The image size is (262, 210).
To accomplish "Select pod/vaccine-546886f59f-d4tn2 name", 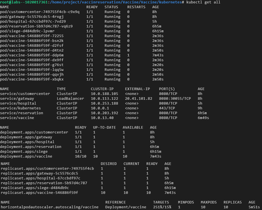I will (32, 50).
